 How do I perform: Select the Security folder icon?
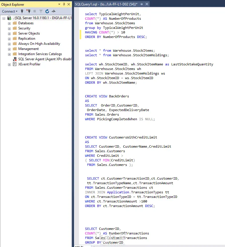(15, 28)
